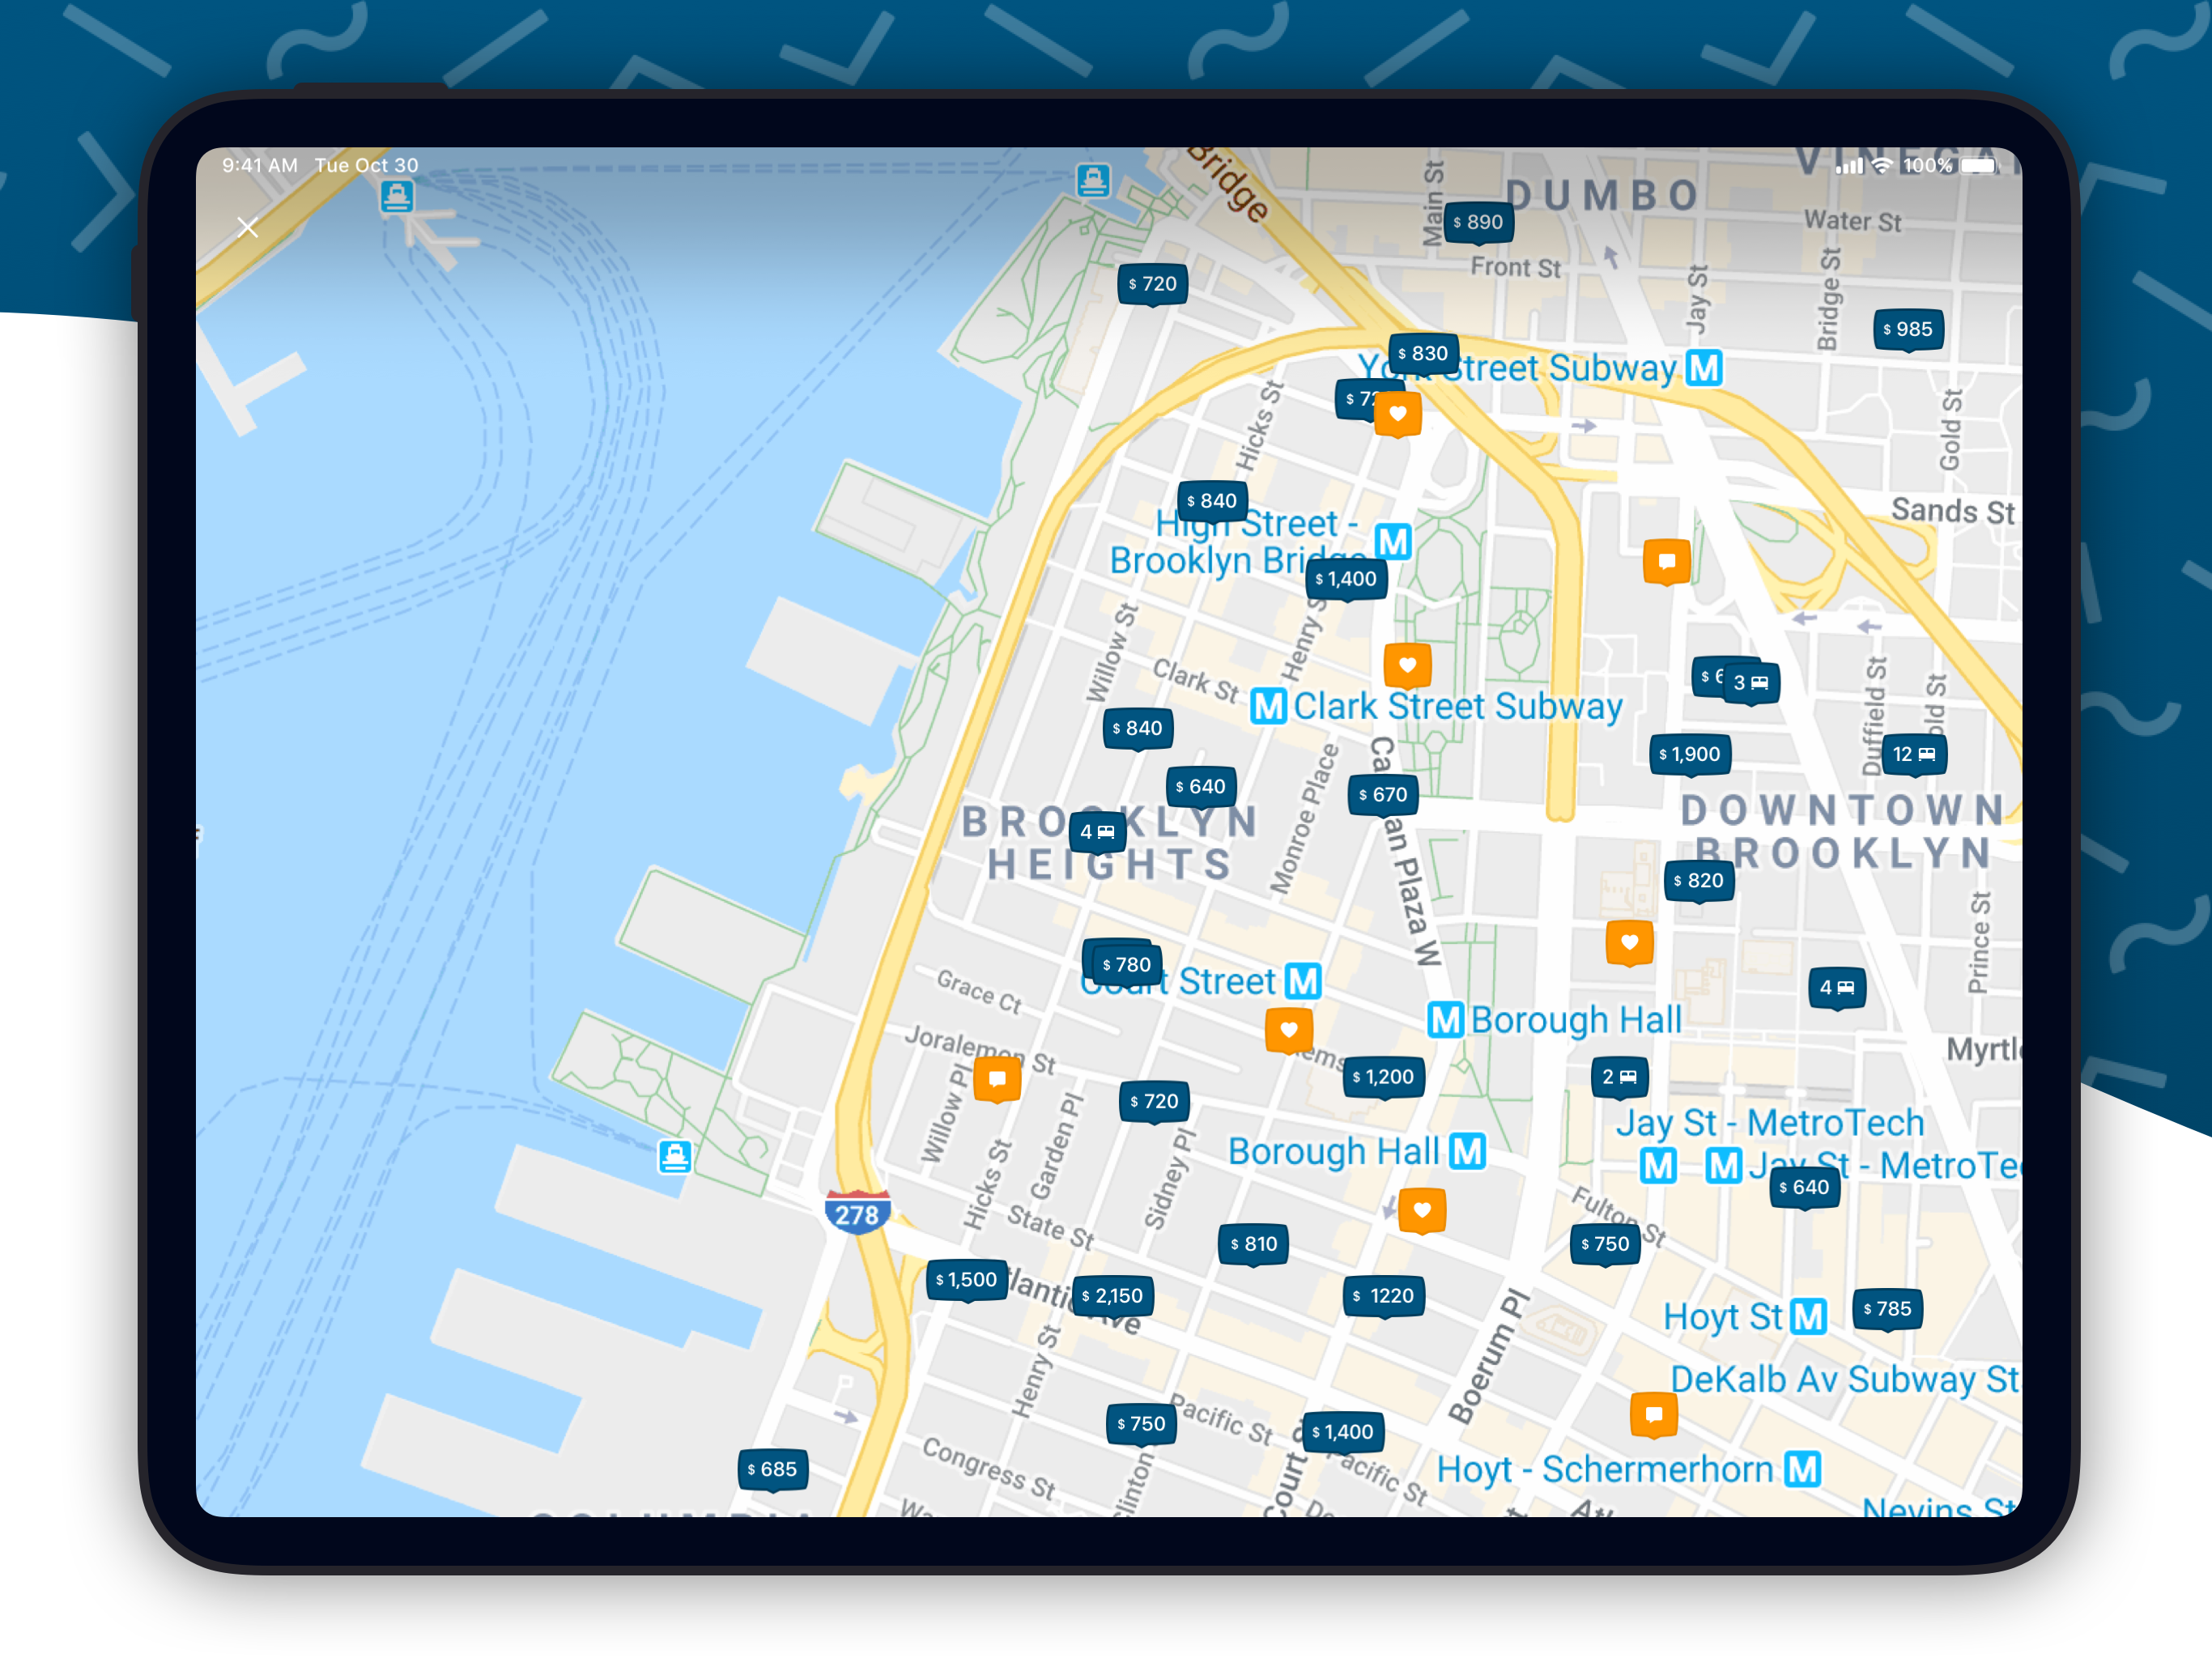Open the $1,900 price pin
2212x1658 pixels.
click(x=1689, y=754)
